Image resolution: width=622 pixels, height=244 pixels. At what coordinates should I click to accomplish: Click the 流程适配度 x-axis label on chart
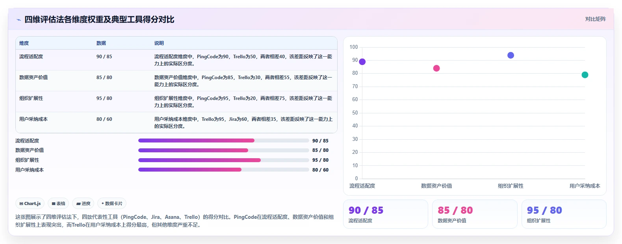[x=362, y=186]
